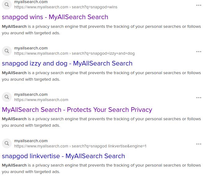Click URL containing snapgod linkvertise&engine=1

[80, 146]
